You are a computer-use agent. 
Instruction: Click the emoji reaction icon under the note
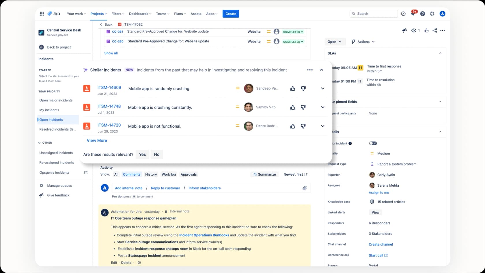139,263
